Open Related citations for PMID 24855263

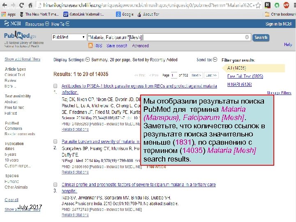pyautogui.click(x=75, y=129)
